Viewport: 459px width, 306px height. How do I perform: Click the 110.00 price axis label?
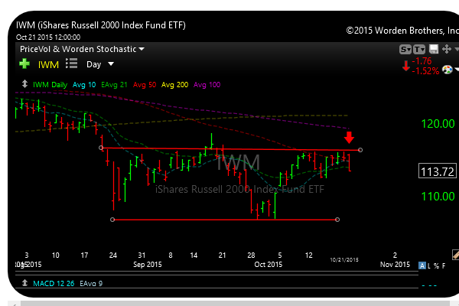(x=438, y=196)
